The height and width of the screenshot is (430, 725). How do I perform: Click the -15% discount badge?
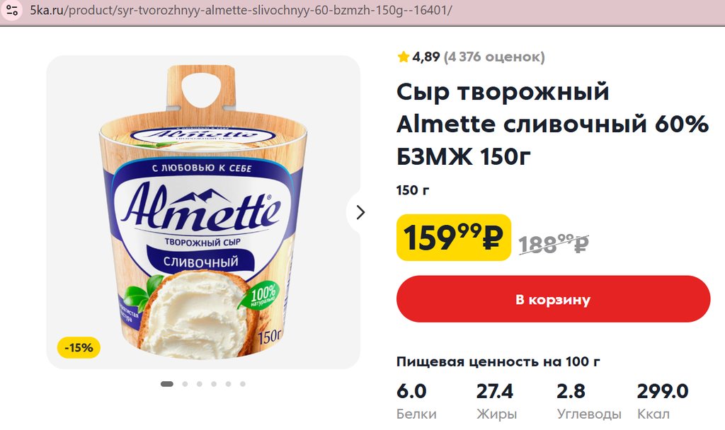click(79, 348)
